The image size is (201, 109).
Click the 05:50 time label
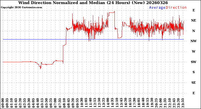47,103
